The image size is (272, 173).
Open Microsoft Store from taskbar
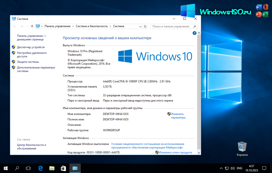point(63,168)
